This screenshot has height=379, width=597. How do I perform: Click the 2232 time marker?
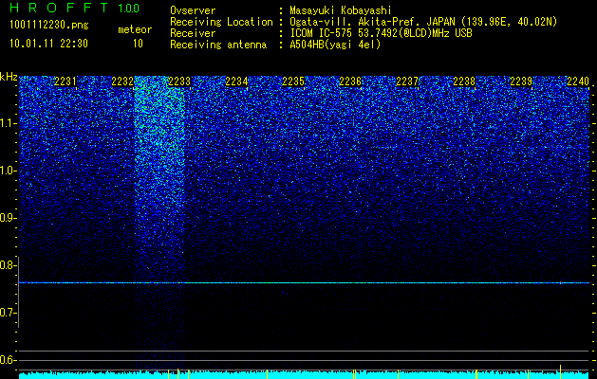point(122,81)
